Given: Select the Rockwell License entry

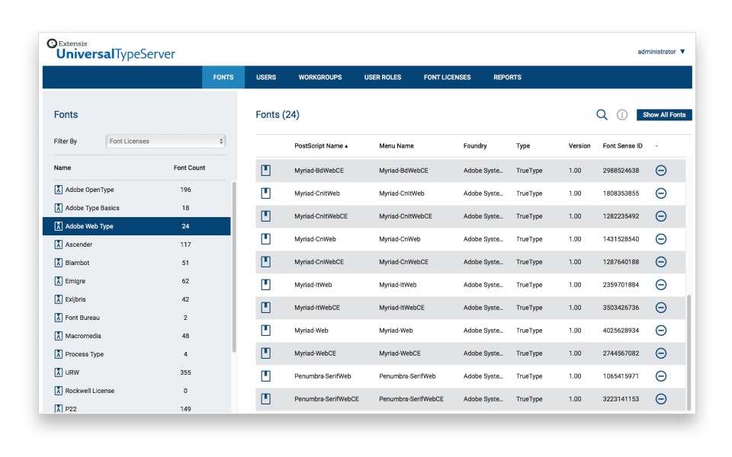Looking at the screenshot, I should point(136,391).
